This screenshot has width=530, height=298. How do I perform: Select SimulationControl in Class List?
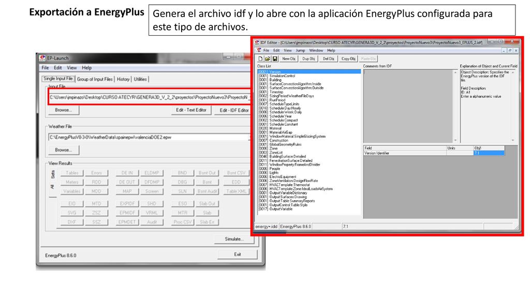[x=276, y=76]
